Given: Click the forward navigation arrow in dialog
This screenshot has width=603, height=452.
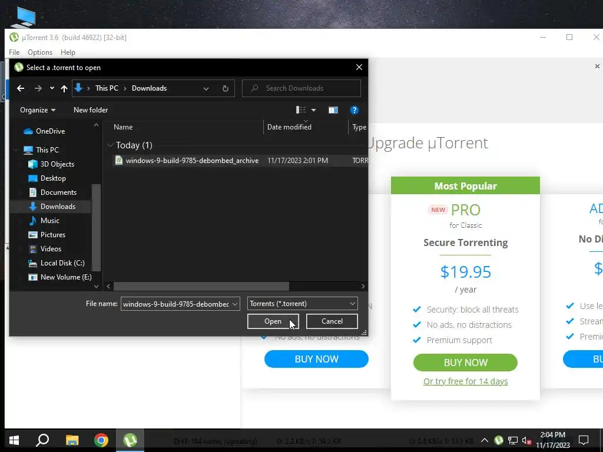Looking at the screenshot, I should pyautogui.click(x=38, y=88).
